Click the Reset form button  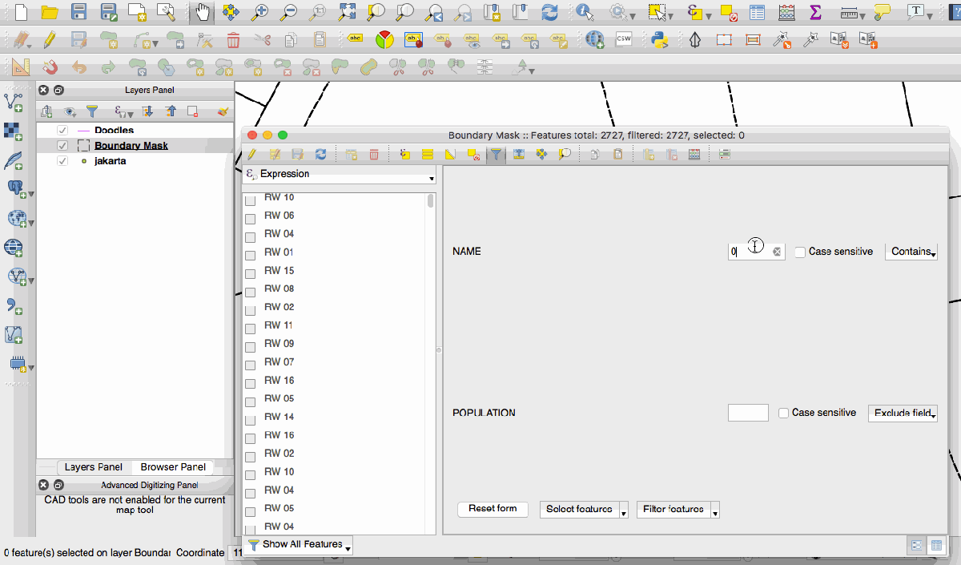pyautogui.click(x=493, y=509)
